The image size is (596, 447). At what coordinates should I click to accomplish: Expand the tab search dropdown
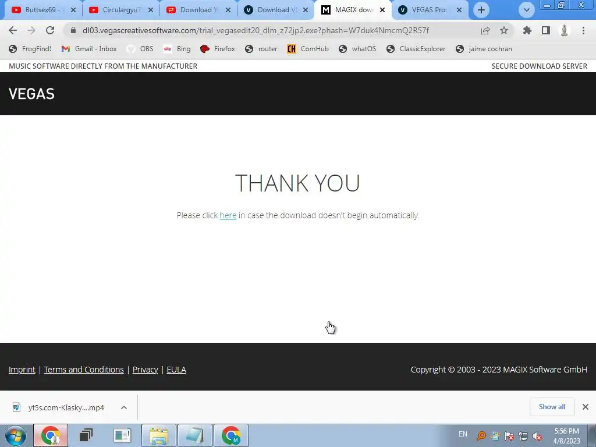526,10
